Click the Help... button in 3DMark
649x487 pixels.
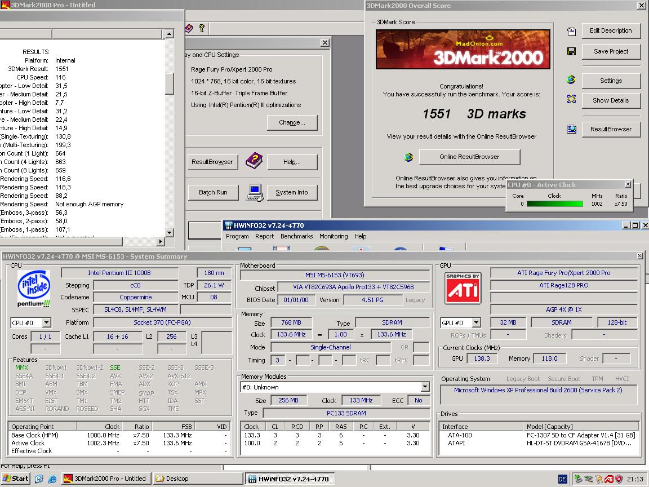click(x=292, y=162)
